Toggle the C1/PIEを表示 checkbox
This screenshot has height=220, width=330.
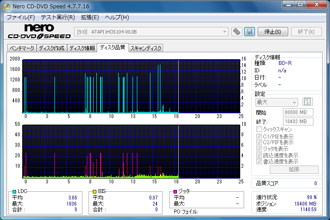[x=259, y=136]
